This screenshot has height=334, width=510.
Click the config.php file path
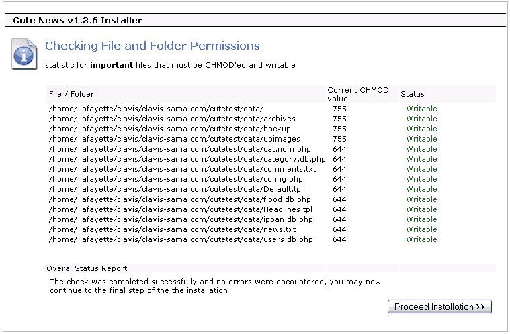(175, 179)
